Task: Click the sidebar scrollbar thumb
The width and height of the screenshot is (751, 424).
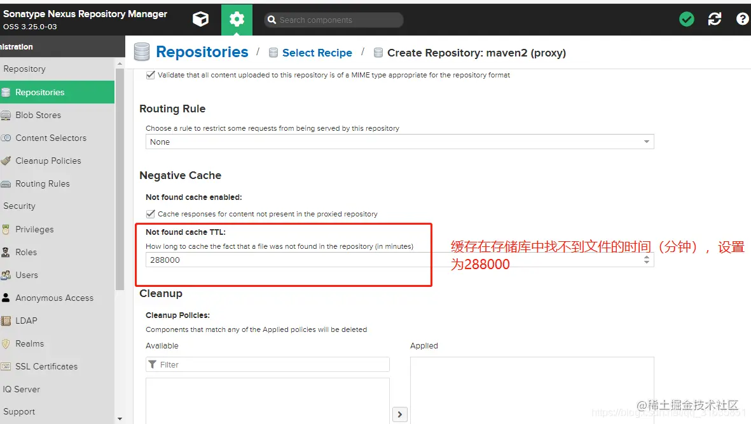Action: (120, 179)
